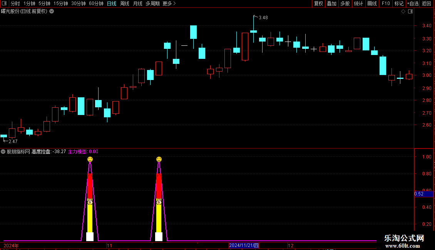Screen dimensions: 435x250
Task: Switch to the 分时 chart period
Action: 15,3
